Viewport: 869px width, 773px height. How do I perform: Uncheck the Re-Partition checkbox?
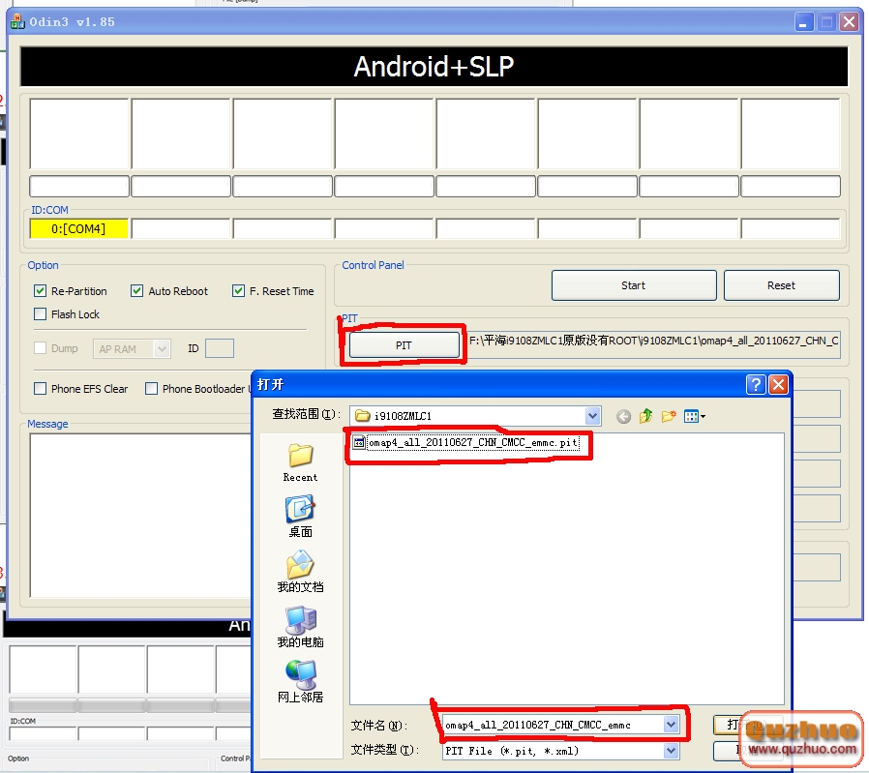click(x=40, y=291)
